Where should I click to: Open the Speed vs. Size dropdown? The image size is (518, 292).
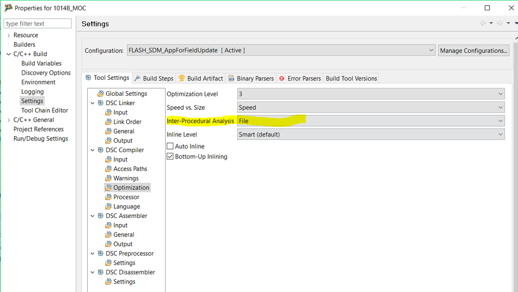click(x=371, y=108)
